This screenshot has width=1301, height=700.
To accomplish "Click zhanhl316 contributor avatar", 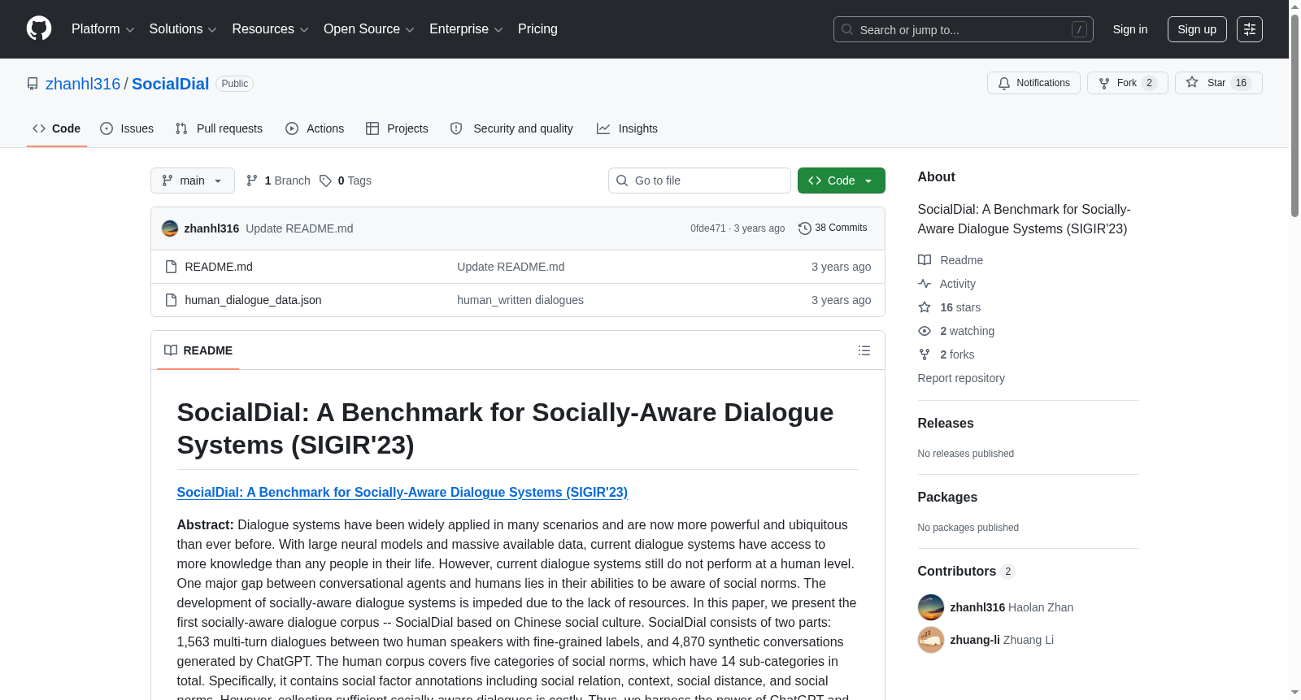I will coord(931,607).
